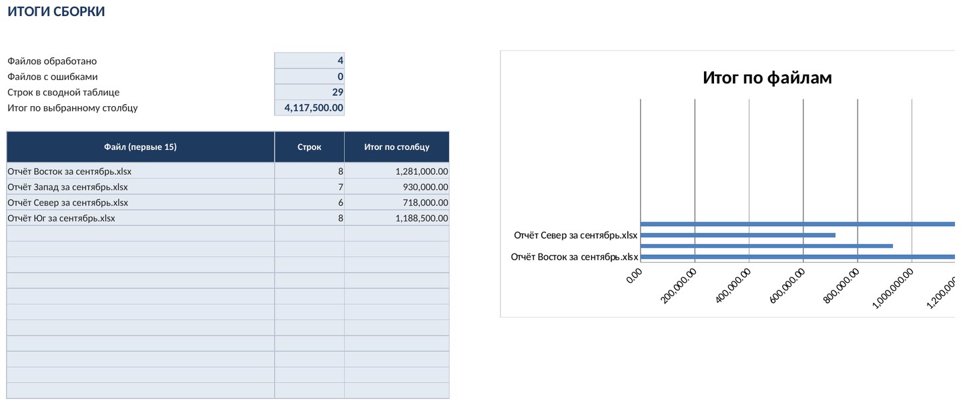Select the total 718,000.00 for Север
961x405 pixels.
coord(397,202)
